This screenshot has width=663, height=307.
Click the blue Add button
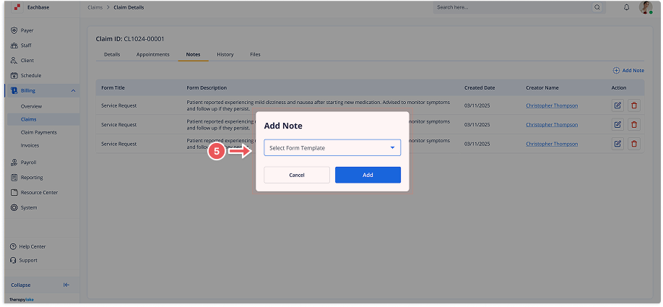[x=368, y=175]
